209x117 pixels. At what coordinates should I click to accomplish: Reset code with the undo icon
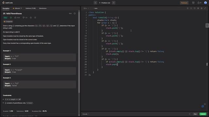click(x=195, y=8)
